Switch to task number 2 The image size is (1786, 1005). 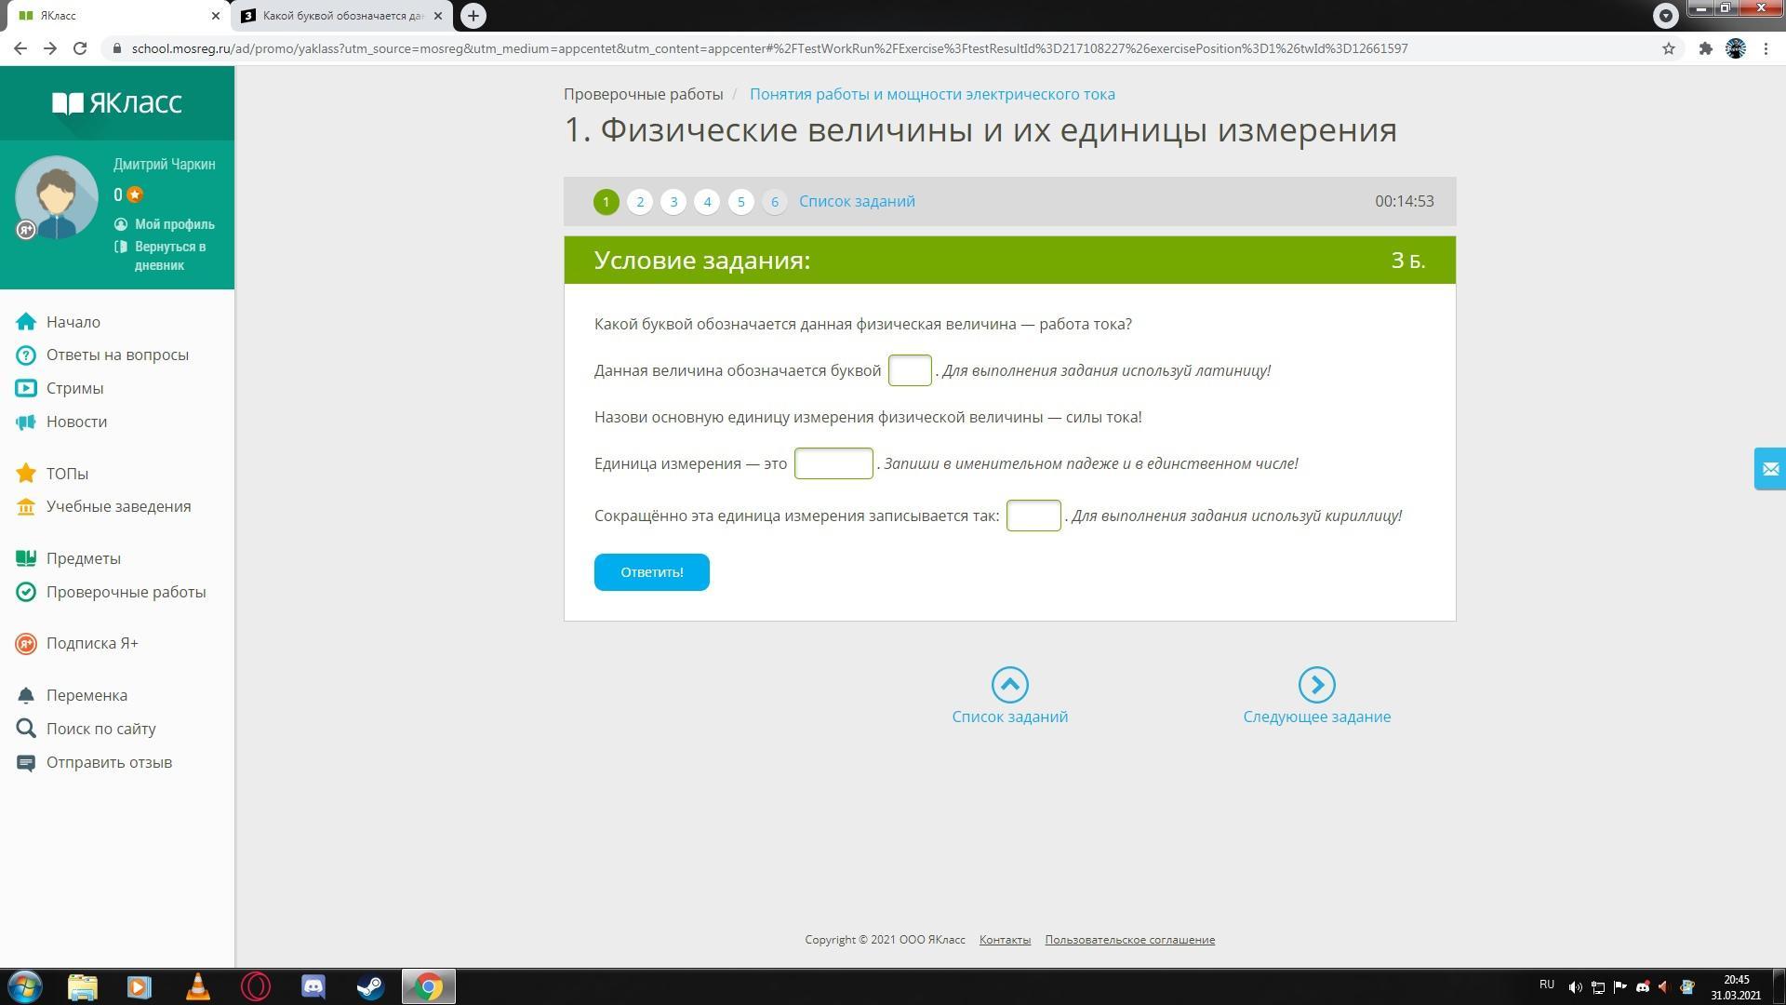click(640, 202)
